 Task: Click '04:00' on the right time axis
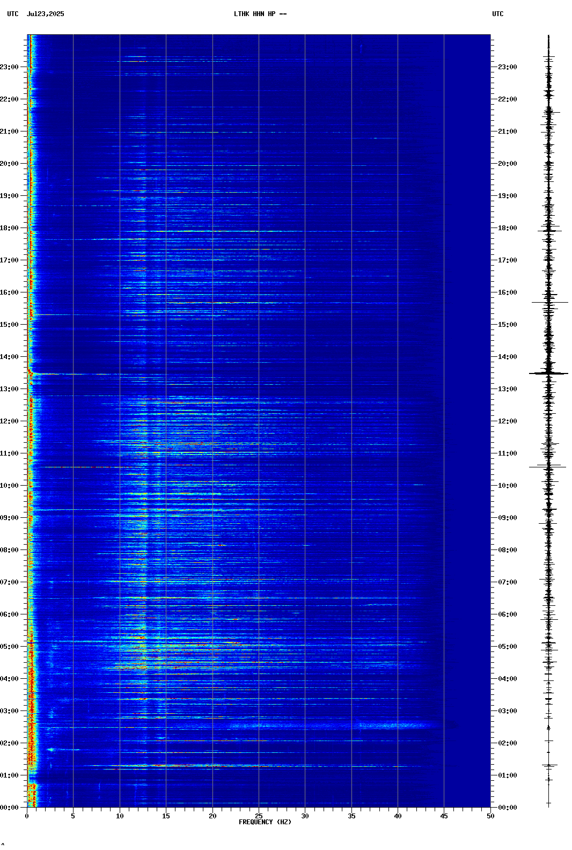pos(508,679)
